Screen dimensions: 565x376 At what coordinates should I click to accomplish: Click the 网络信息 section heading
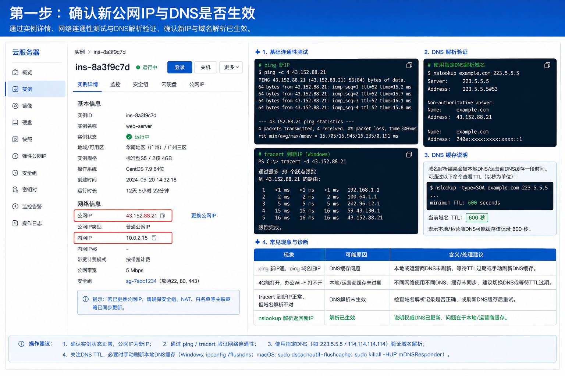coord(89,204)
